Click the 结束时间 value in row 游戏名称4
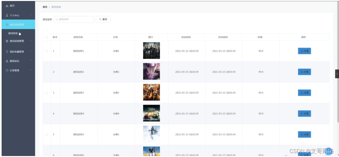Image resolution: width=339 pixels, height=157 pixels. coord(224,114)
